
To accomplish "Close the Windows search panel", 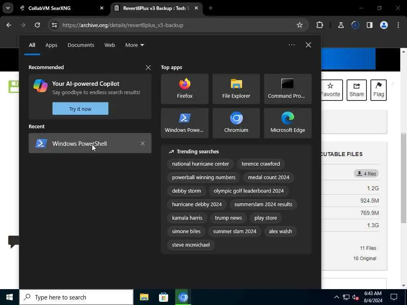I will tap(308, 45).
